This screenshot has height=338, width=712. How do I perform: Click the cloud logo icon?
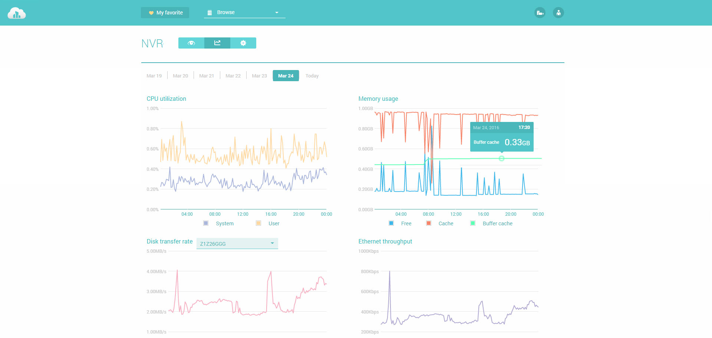[x=17, y=13]
